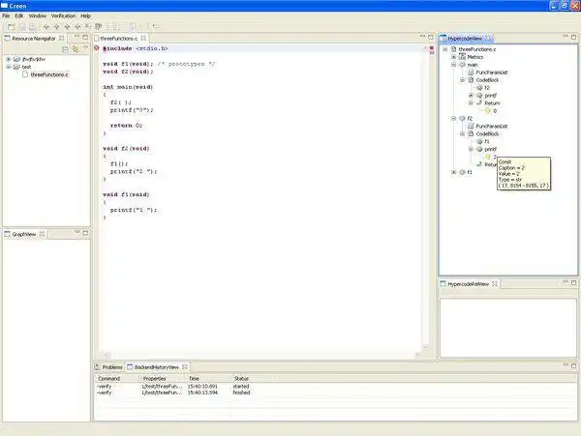Minimize the editor area
This screenshot has height=436, width=581.
[422, 37]
